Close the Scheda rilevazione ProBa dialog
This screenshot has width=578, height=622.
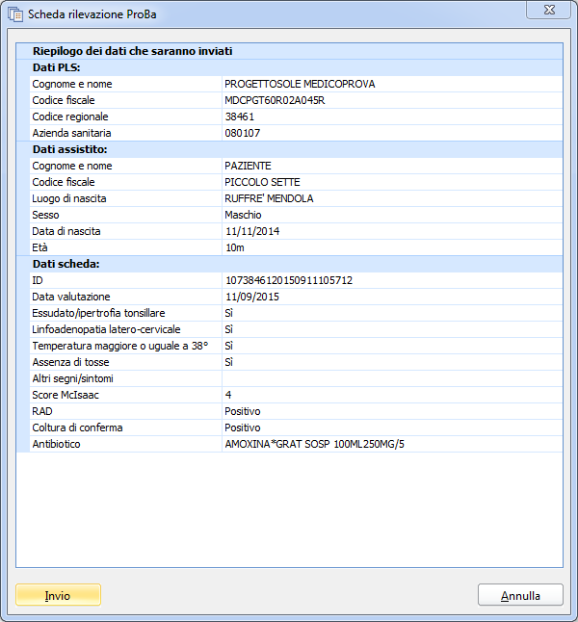click(x=549, y=10)
